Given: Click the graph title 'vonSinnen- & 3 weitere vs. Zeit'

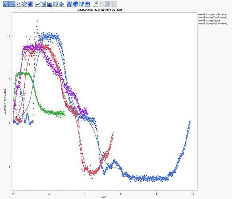Looking at the screenshot, I should (100, 10).
